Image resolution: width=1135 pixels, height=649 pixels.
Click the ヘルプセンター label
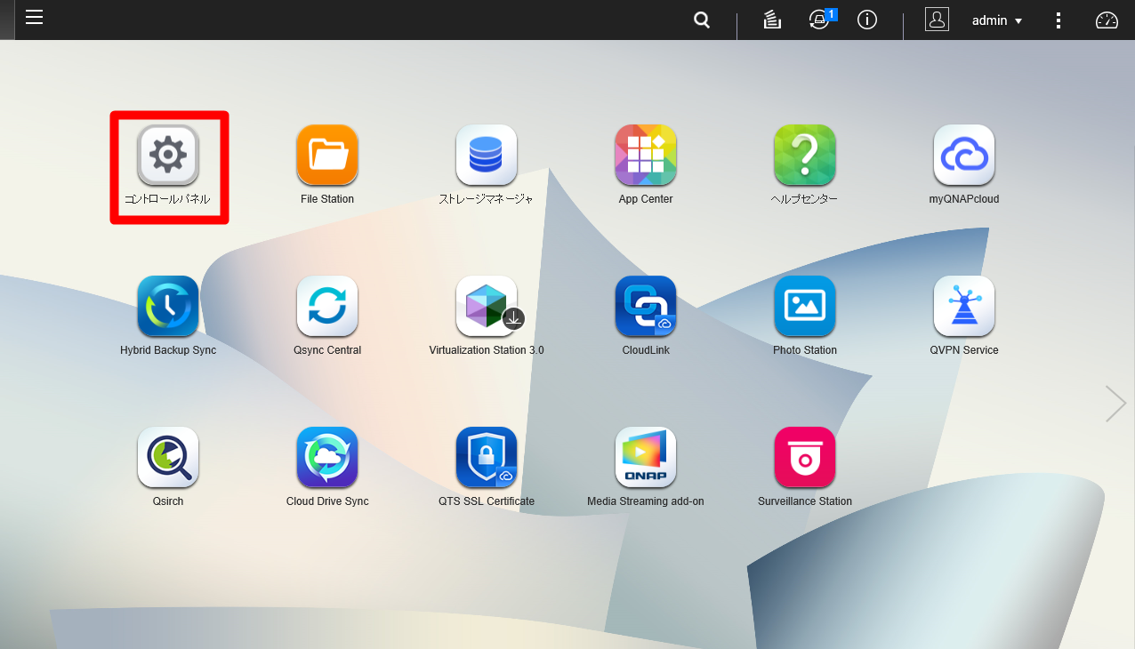pyautogui.click(x=805, y=199)
